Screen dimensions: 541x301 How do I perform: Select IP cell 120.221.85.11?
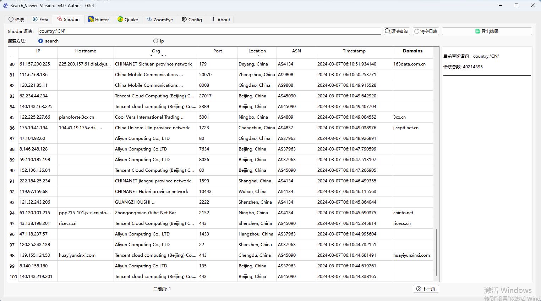[38, 85]
